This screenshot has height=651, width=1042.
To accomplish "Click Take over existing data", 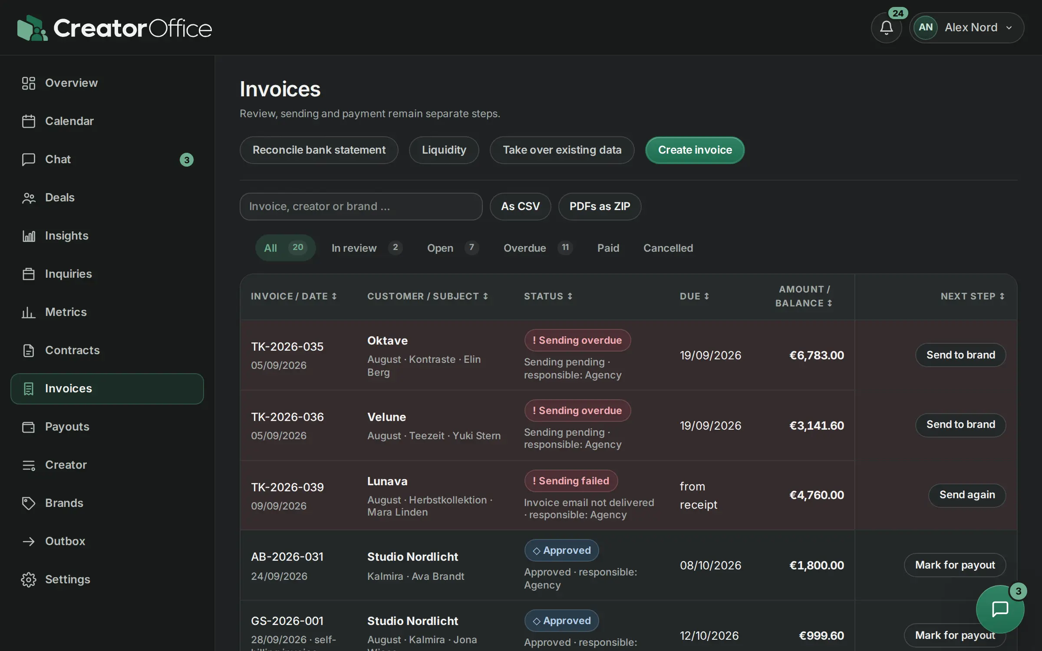I will 562,150.
